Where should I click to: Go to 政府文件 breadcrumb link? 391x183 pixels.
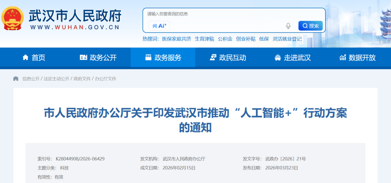82,78
